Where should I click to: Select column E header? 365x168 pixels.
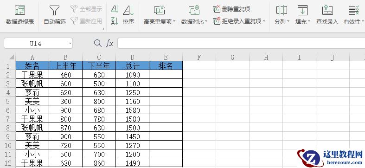[166, 58]
